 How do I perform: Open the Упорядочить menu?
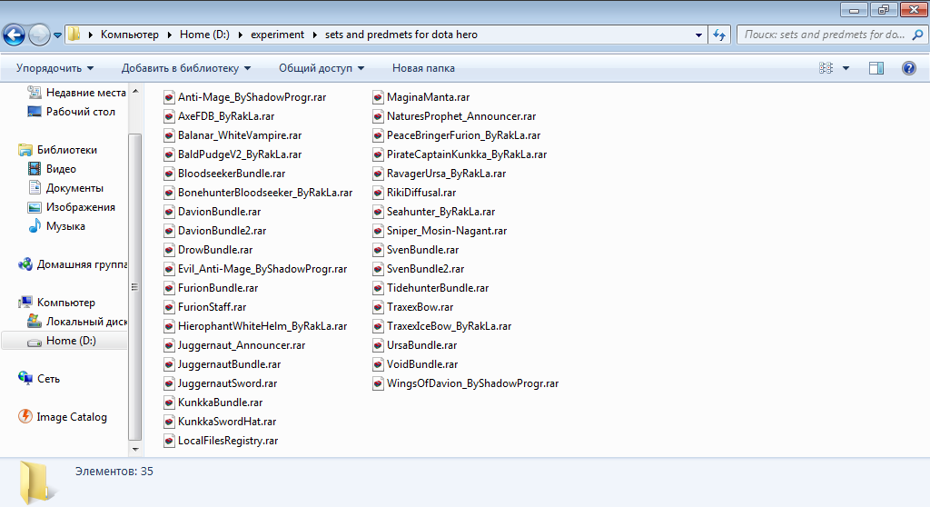pyautogui.click(x=54, y=68)
